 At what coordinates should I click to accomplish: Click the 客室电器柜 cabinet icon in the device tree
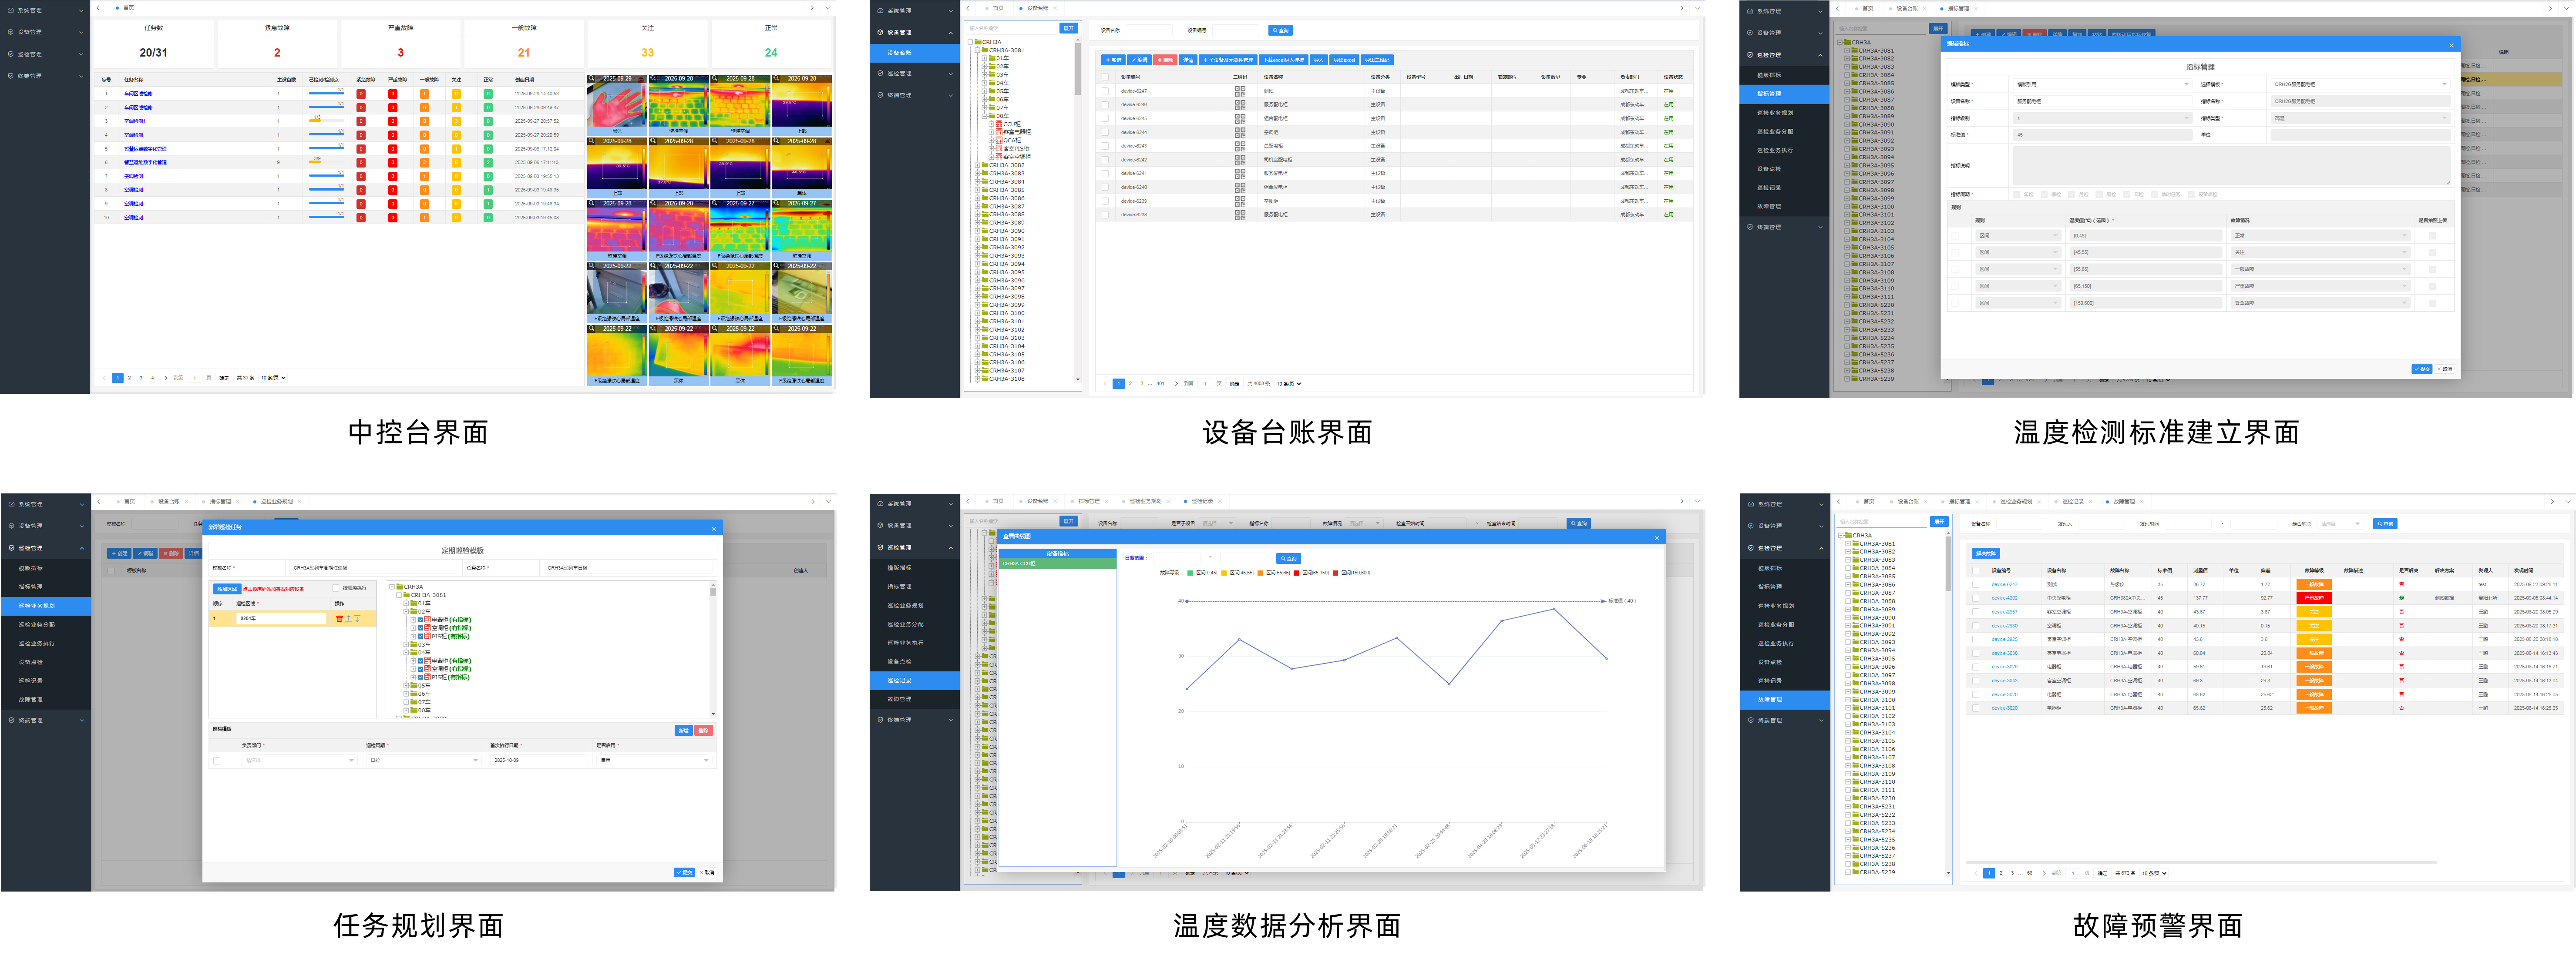click(x=999, y=132)
